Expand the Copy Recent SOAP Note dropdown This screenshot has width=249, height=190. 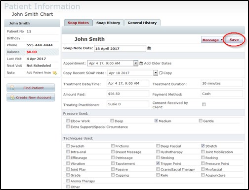point(156,73)
